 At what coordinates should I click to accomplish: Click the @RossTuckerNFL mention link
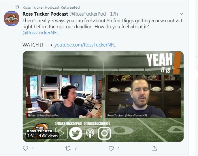[41, 33]
